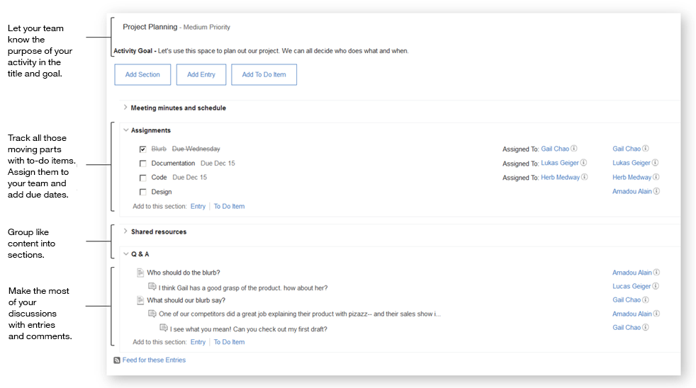This screenshot has width=696, height=388.
Task: Uncheck the completed Blurb to-do item
Action: 143,149
